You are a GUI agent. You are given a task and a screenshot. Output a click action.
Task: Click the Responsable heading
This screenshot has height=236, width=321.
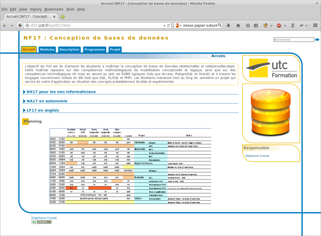coord(256,148)
